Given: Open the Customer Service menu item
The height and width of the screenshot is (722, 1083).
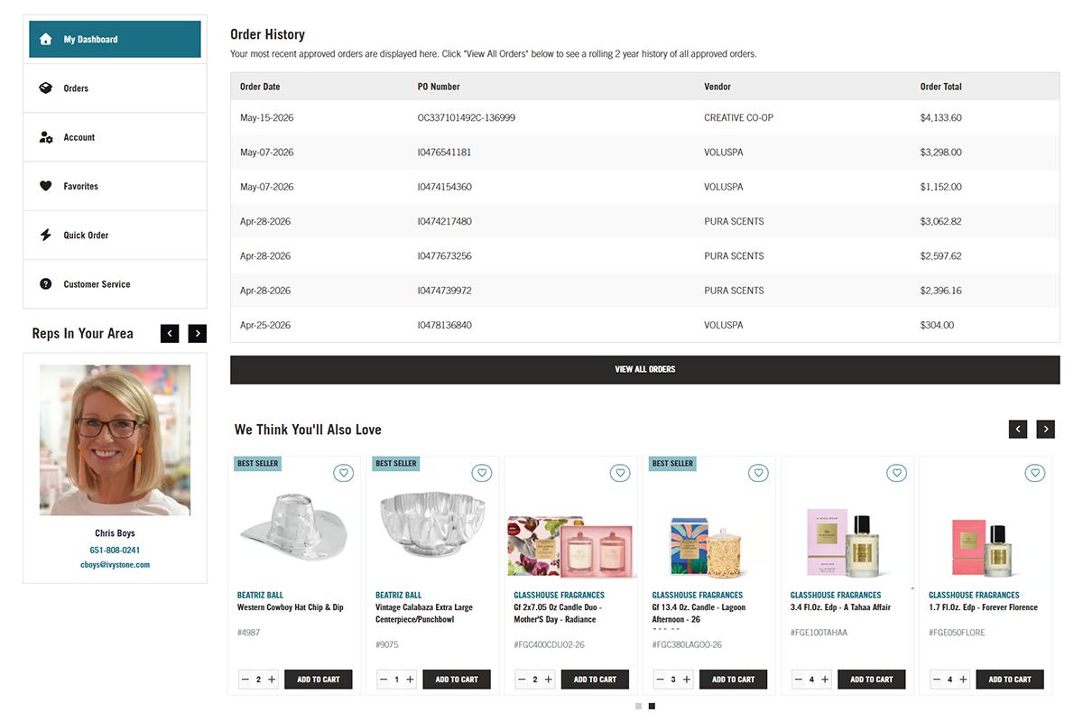Looking at the screenshot, I should pyautogui.click(x=115, y=283).
